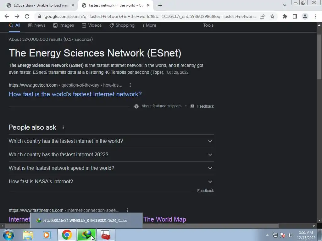322x241 pixels.
Task: Open the tab search dropdown arrow
Action: click(x=284, y=5)
